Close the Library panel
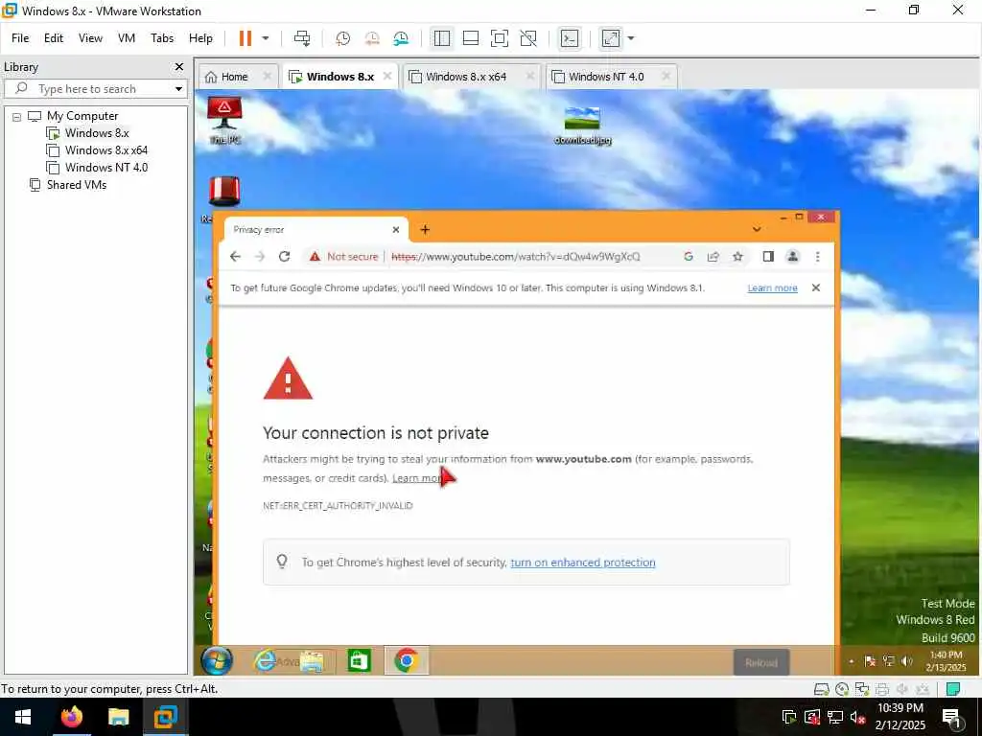Viewport: 982px width, 736px height. pos(179,66)
